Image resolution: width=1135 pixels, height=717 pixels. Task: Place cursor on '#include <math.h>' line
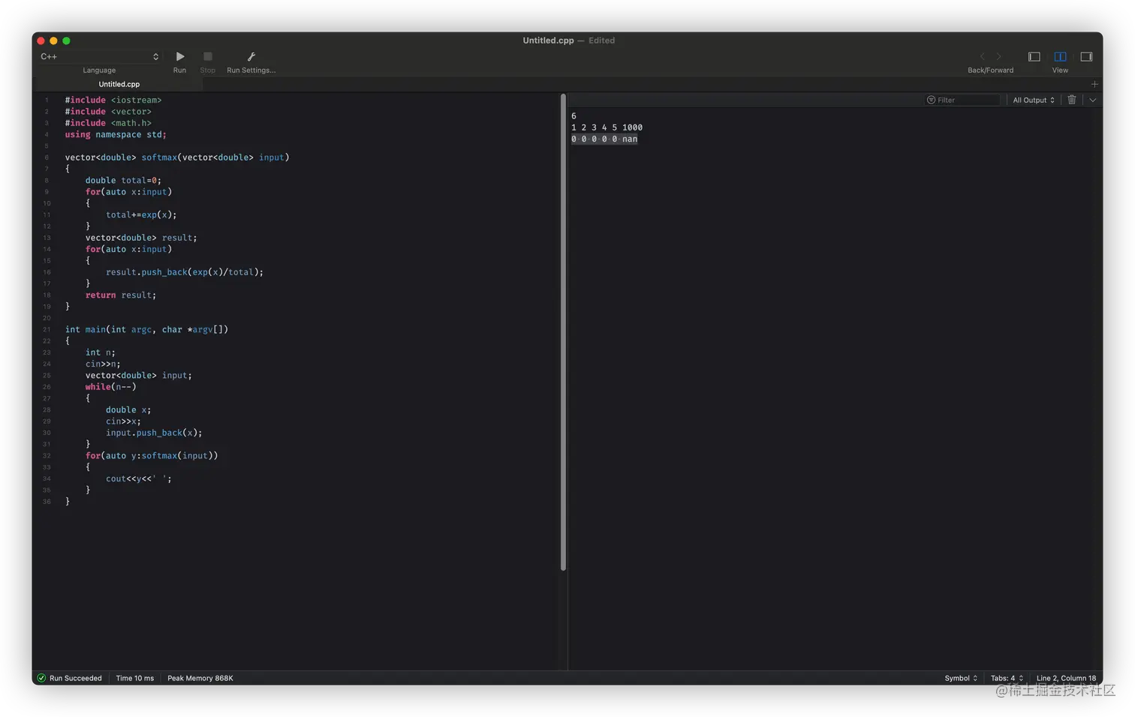(108, 123)
